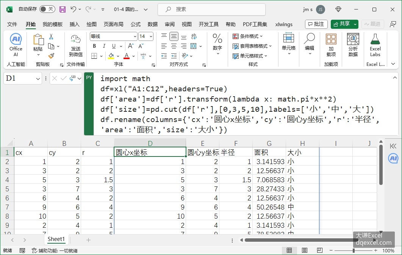Apply the red font color swatch
402x255 pixels.
point(127,56)
